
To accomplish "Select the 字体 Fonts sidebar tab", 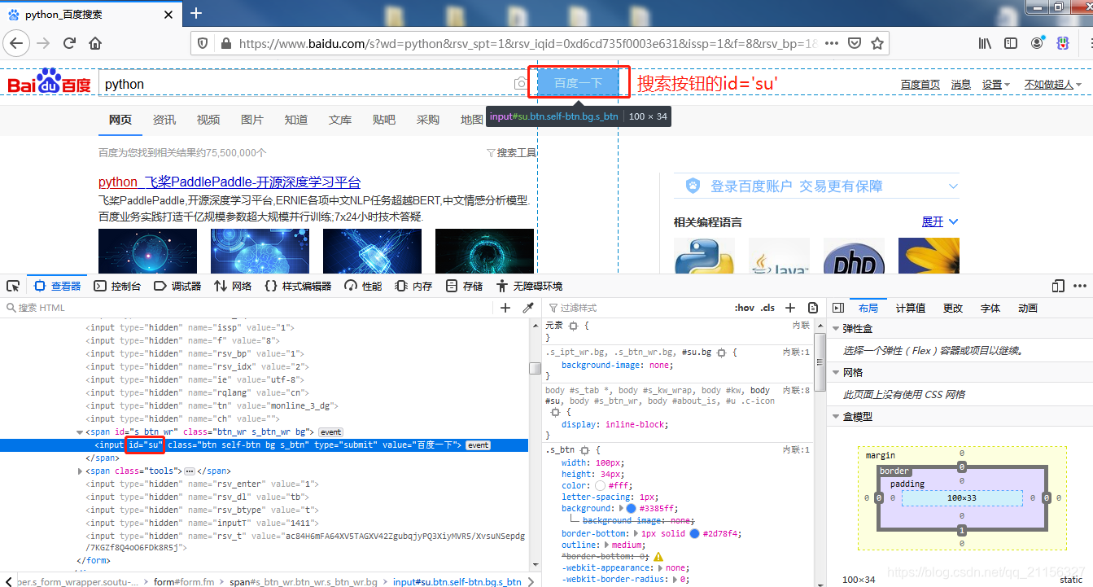I will click(x=990, y=308).
